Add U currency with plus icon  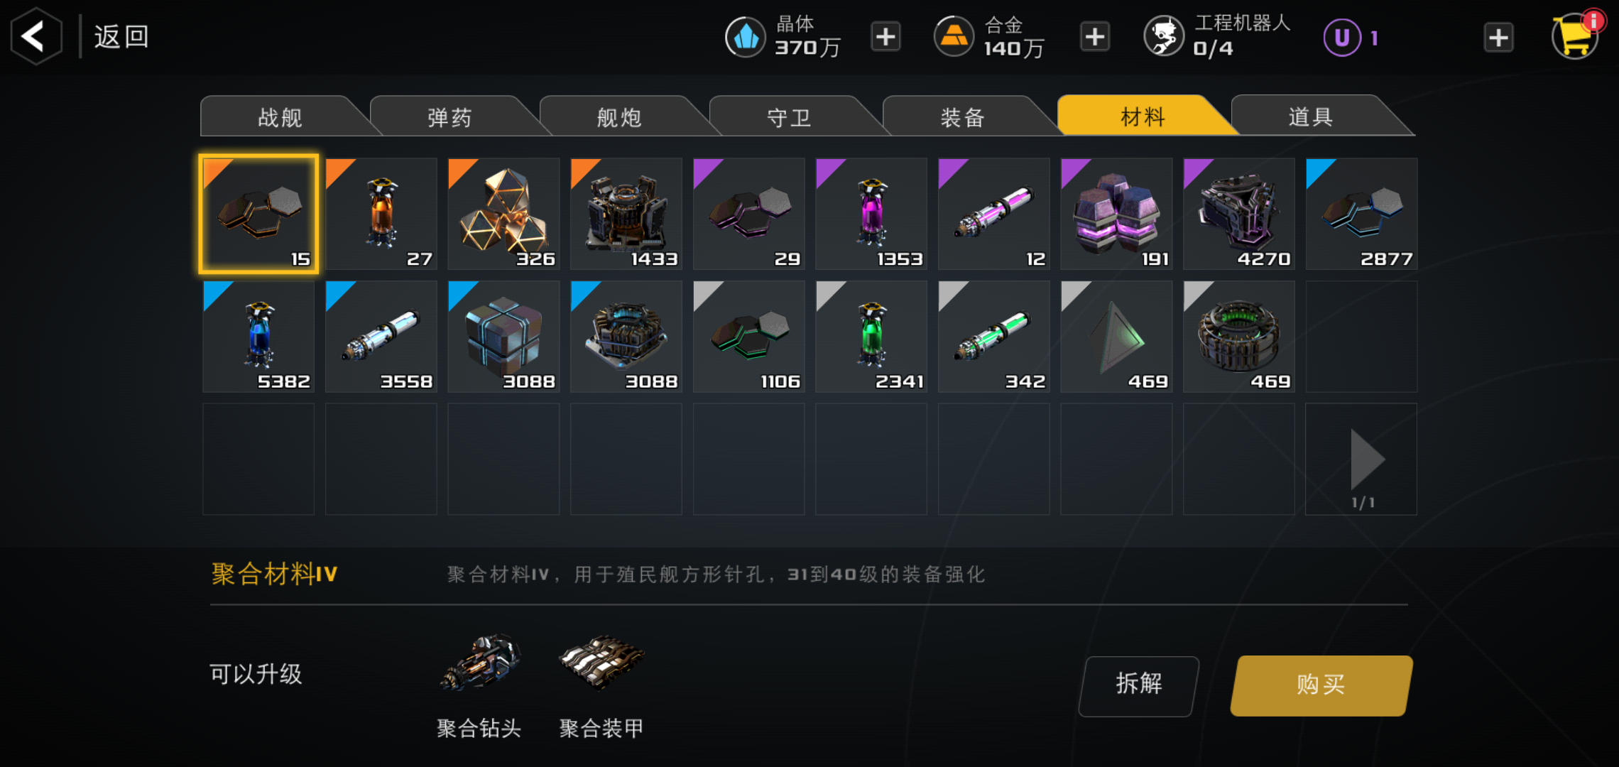tap(1498, 37)
